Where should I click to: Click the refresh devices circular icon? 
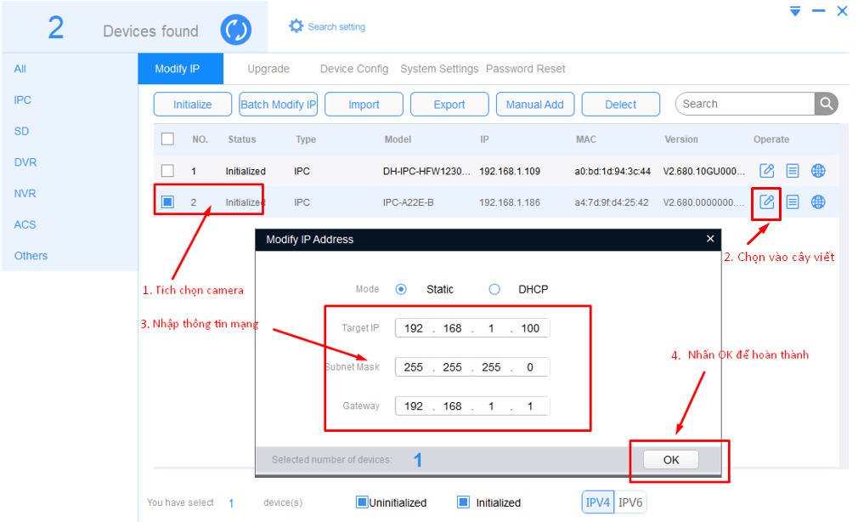pyautogui.click(x=236, y=31)
